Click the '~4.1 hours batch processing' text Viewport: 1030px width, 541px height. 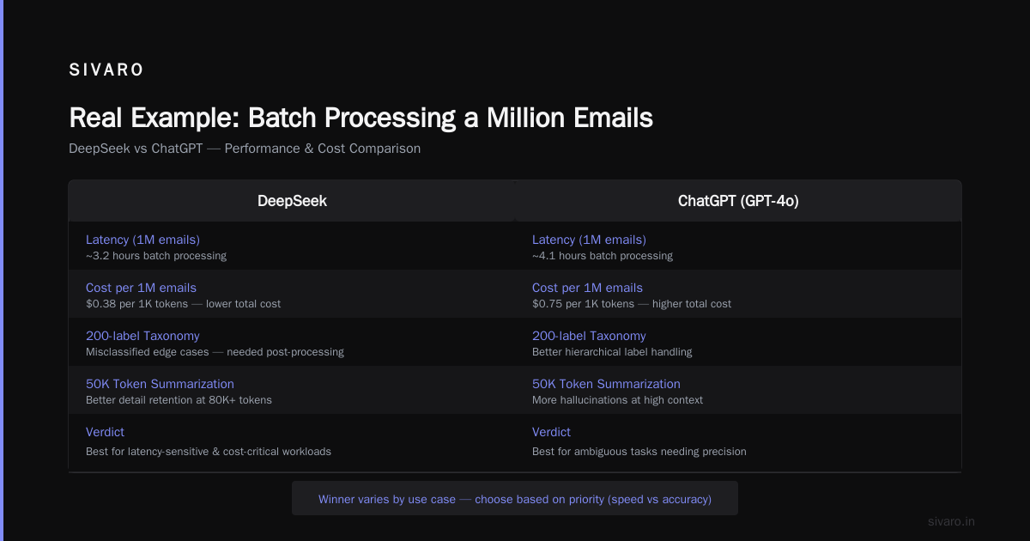point(603,256)
